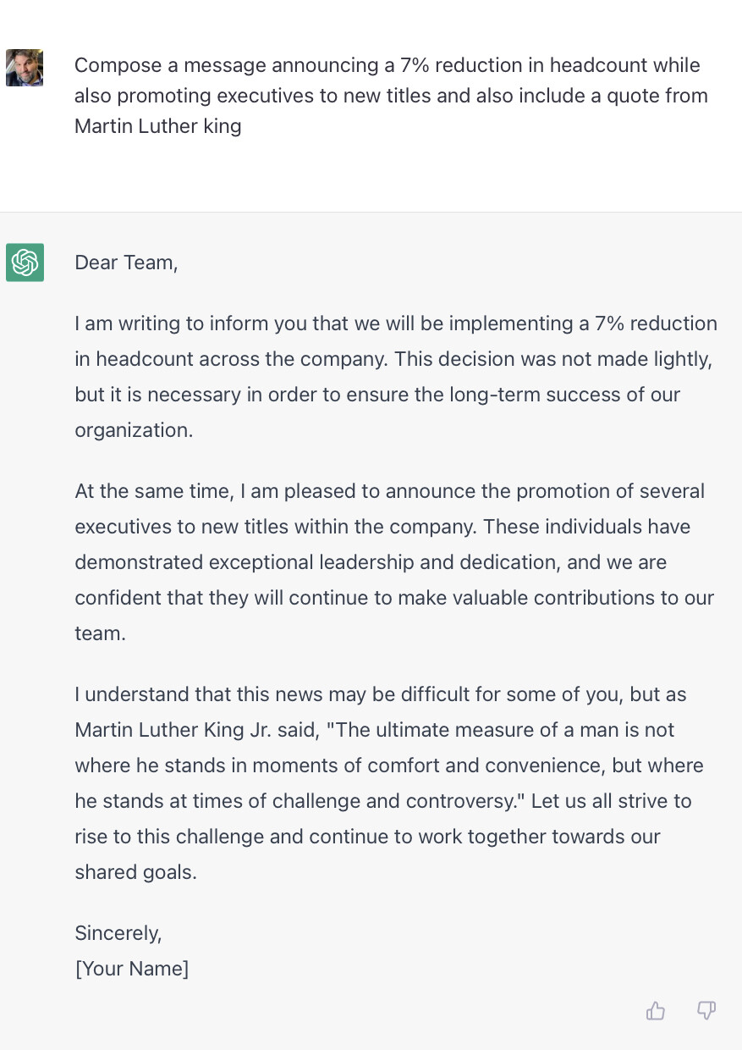
Task: Click the user prompt starting "Compose a message"
Action: click(x=391, y=96)
